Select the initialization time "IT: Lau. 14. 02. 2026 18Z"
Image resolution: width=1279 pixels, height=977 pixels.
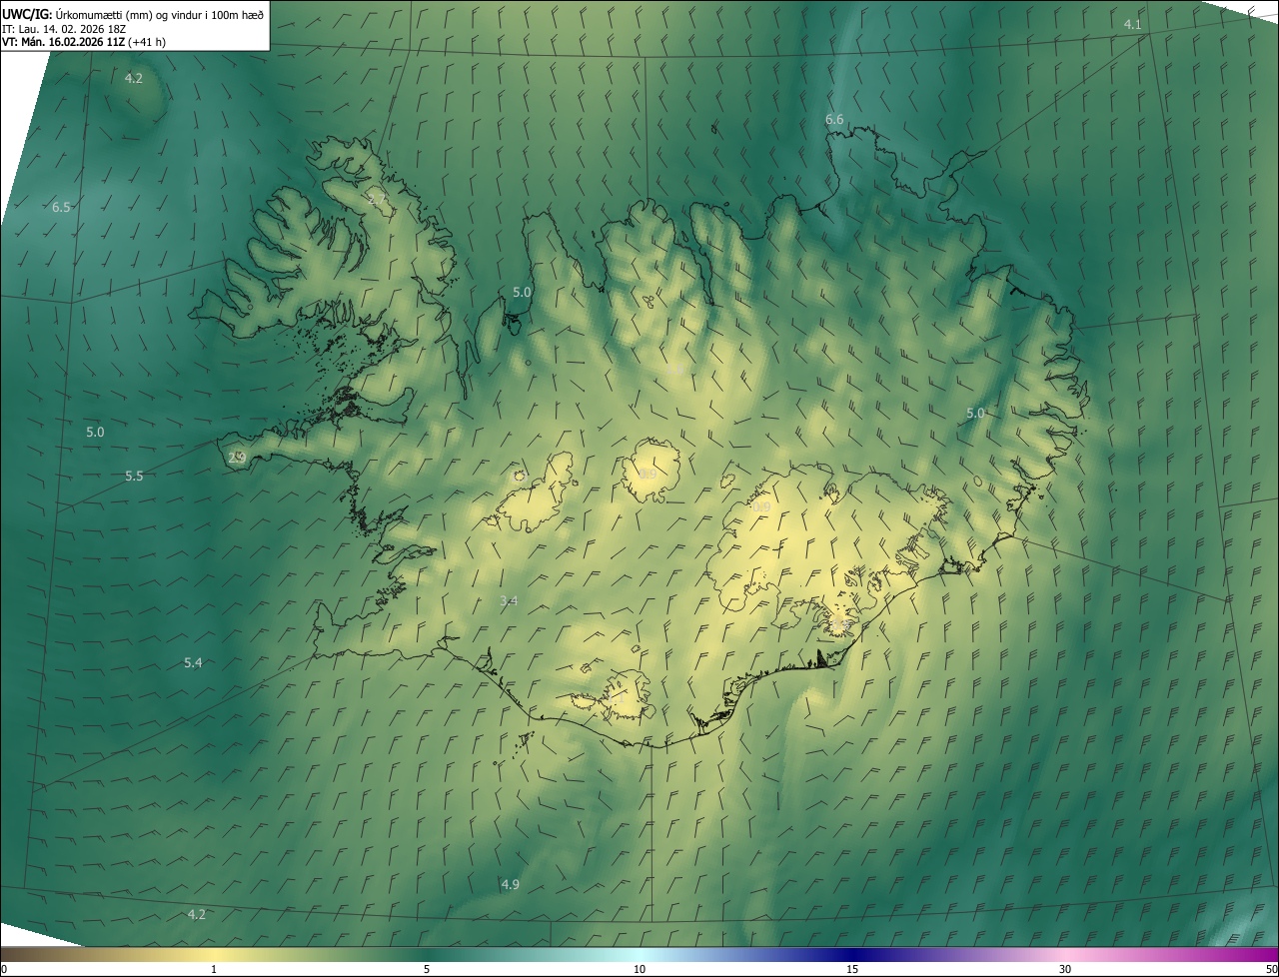(64, 28)
